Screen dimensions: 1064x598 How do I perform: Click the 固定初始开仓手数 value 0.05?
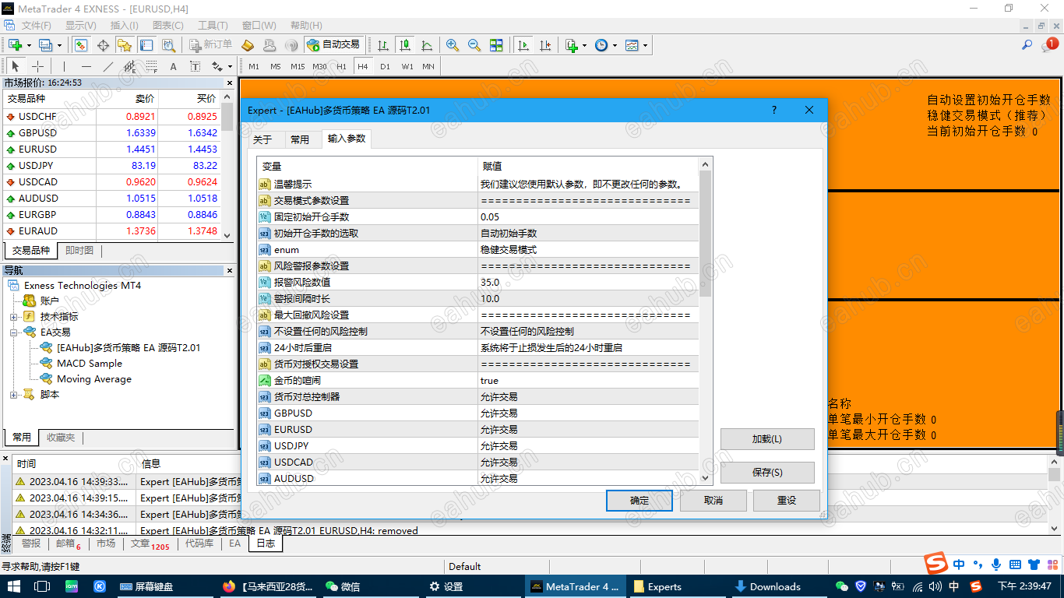coord(589,217)
